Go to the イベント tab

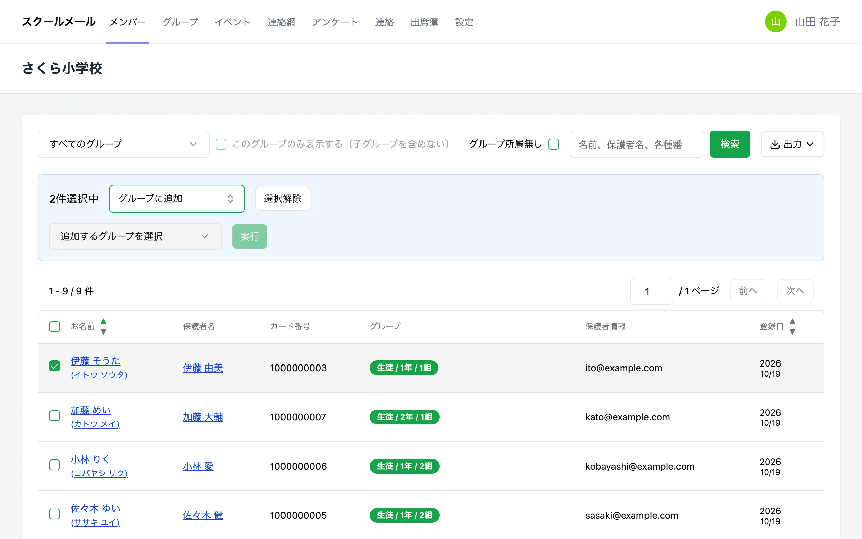(233, 22)
